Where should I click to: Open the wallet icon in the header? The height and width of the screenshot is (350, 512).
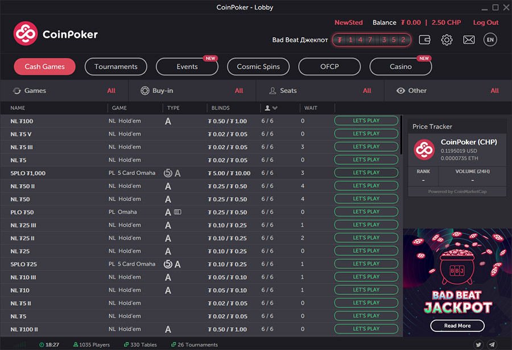tap(424, 40)
